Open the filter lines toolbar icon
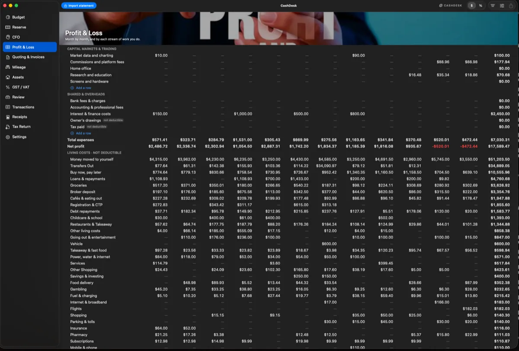The height and width of the screenshot is (351, 519). coord(493,6)
